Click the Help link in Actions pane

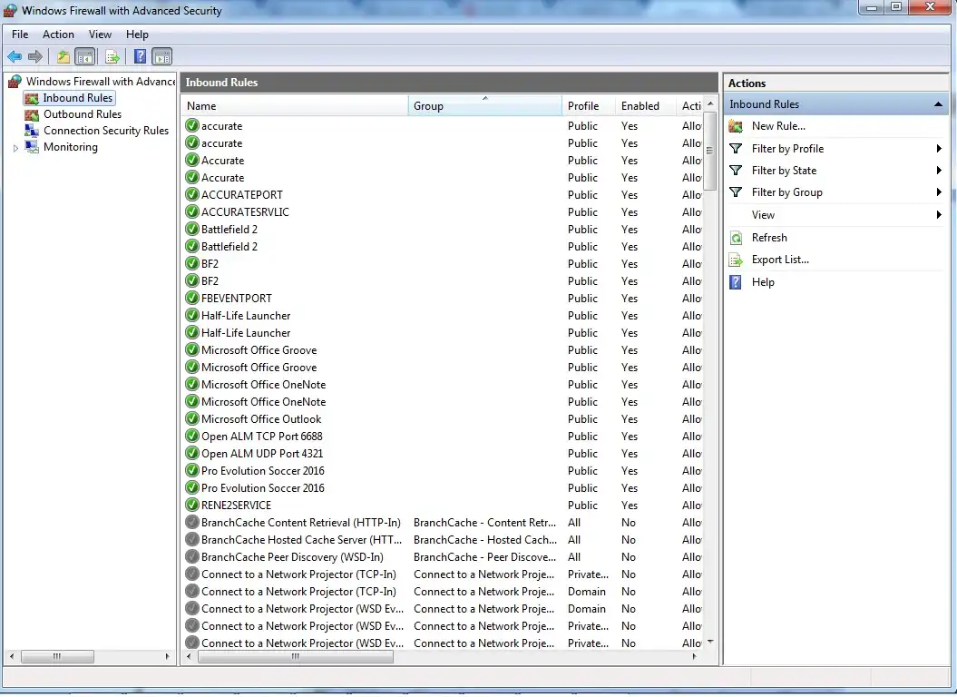point(763,282)
